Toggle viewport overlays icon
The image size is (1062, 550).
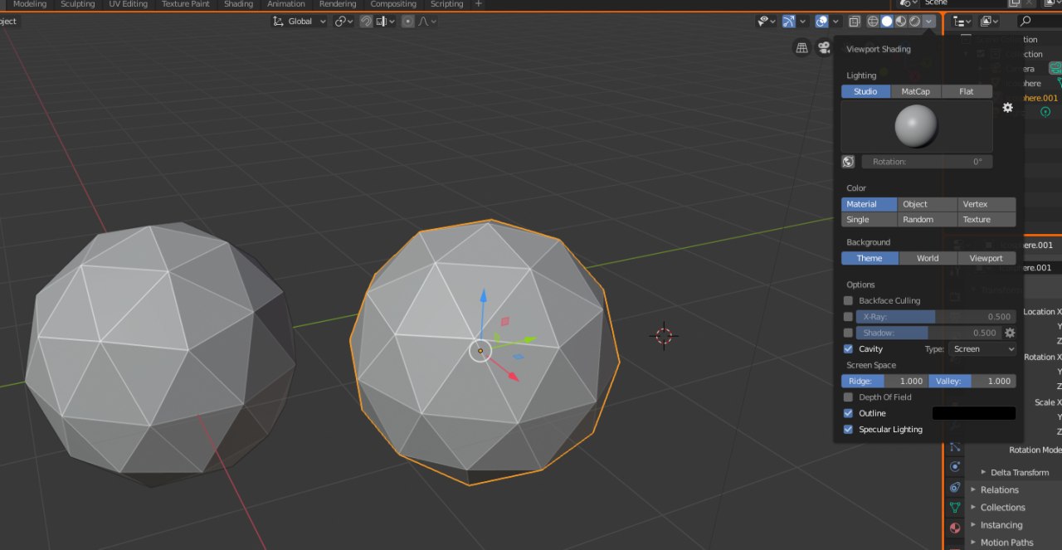pos(821,22)
